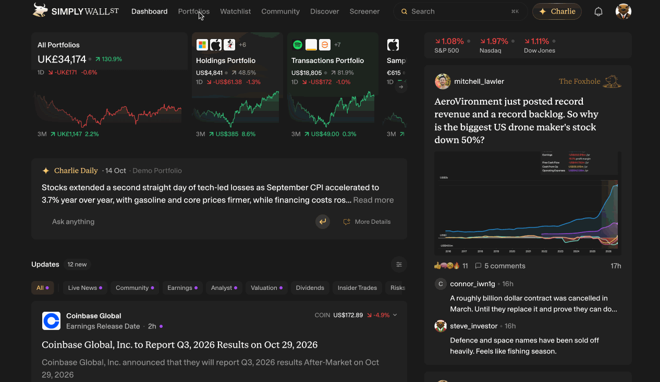This screenshot has width=660, height=382.
Task: Open the Charlie AI assistant button
Action: [557, 11]
